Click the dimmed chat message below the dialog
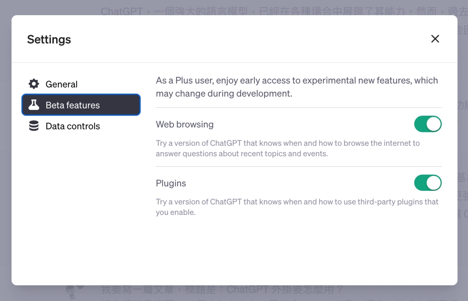Viewport: 468px width, 301px height. coord(222,290)
